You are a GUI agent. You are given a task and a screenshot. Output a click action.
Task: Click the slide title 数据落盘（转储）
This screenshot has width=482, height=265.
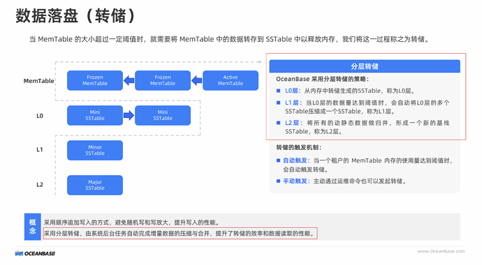[x=75, y=15]
